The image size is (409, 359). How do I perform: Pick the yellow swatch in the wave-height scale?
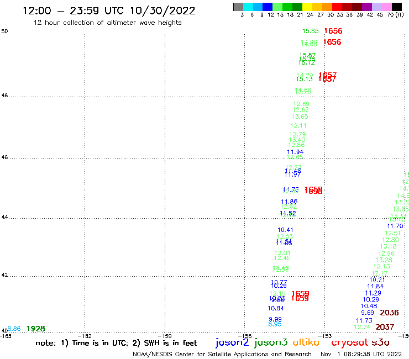pos(307,7)
